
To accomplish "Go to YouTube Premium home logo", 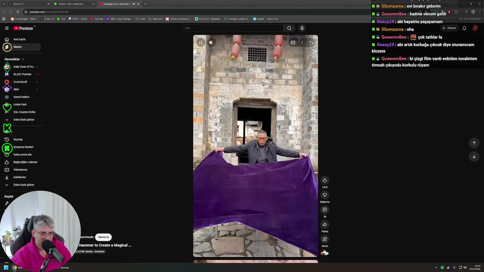I will [24, 28].
